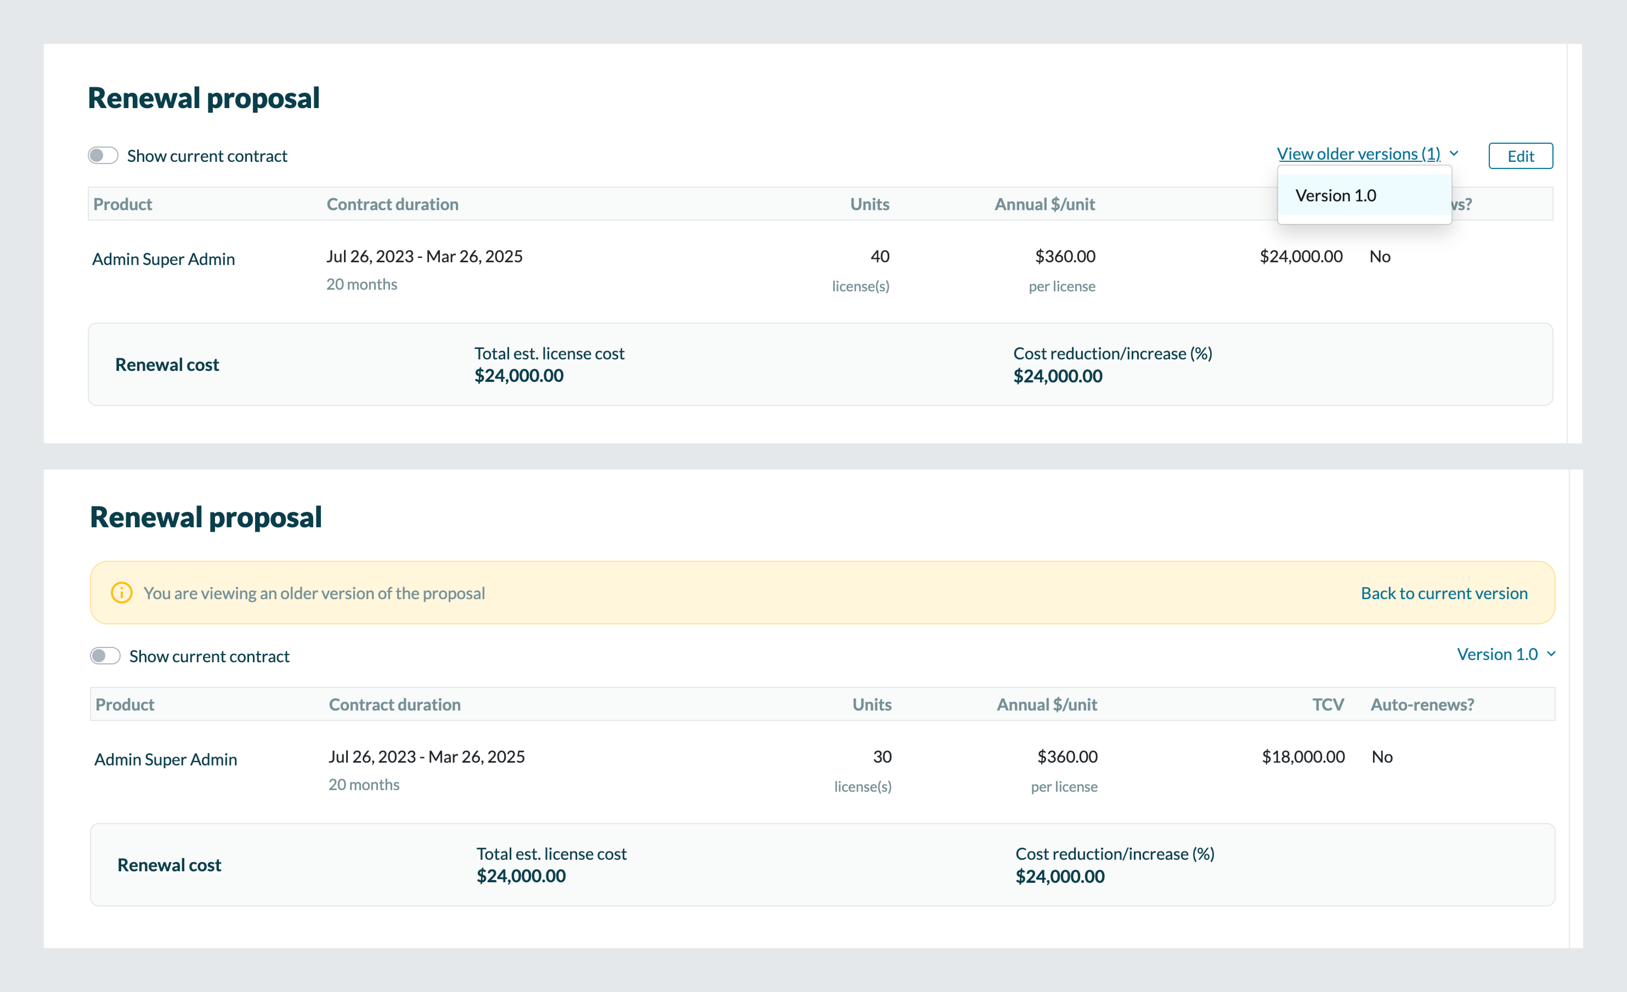Click the $18,000.00 TCV value
Image resolution: width=1627 pixels, height=992 pixels.
1303,757
